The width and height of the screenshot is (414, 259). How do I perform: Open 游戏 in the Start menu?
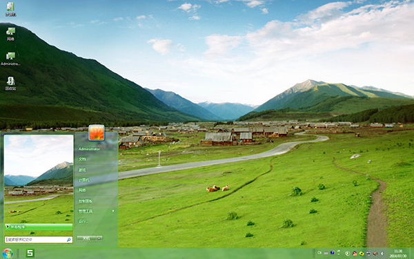coord(82,170)
